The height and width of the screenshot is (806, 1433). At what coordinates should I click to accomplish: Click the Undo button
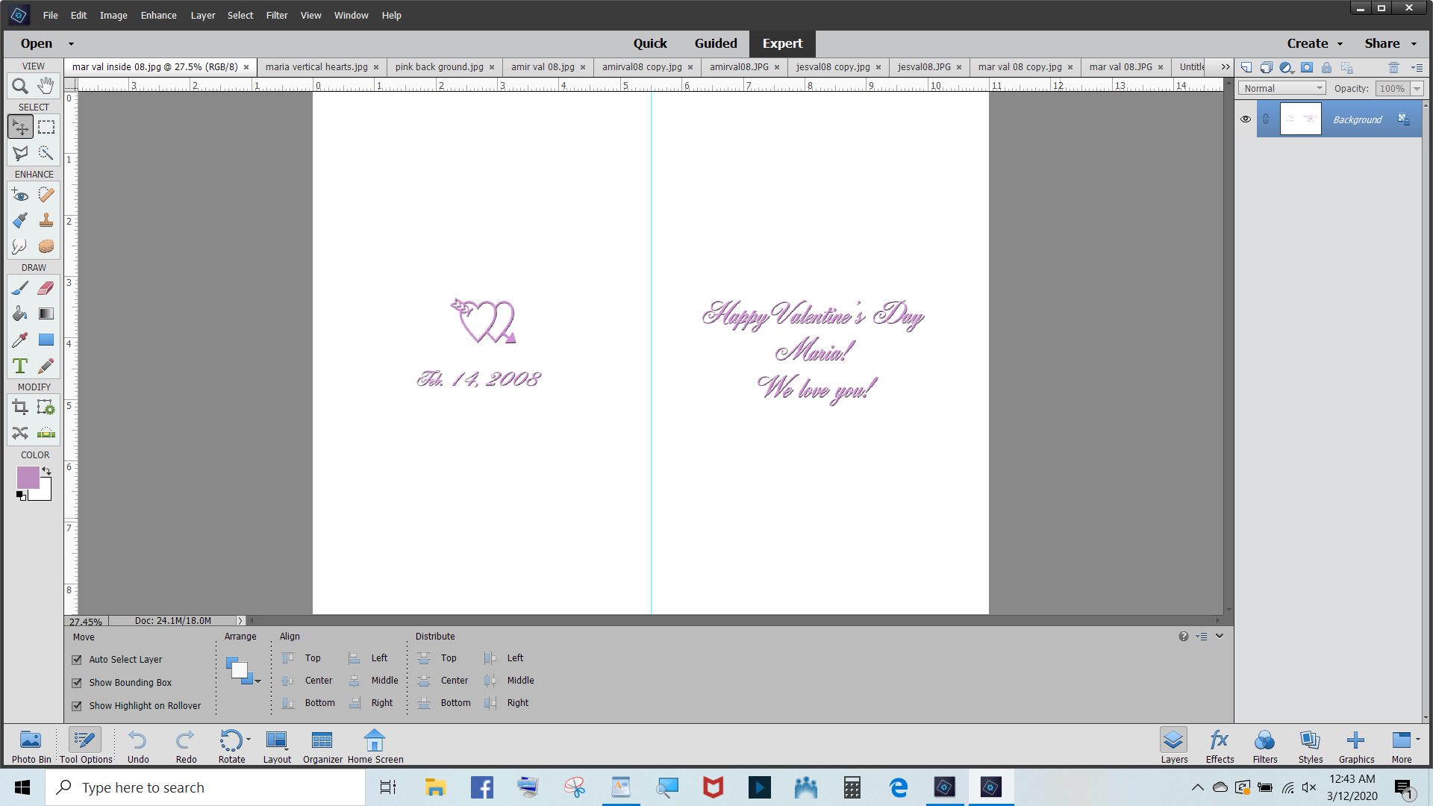click(x=138, y=745)
